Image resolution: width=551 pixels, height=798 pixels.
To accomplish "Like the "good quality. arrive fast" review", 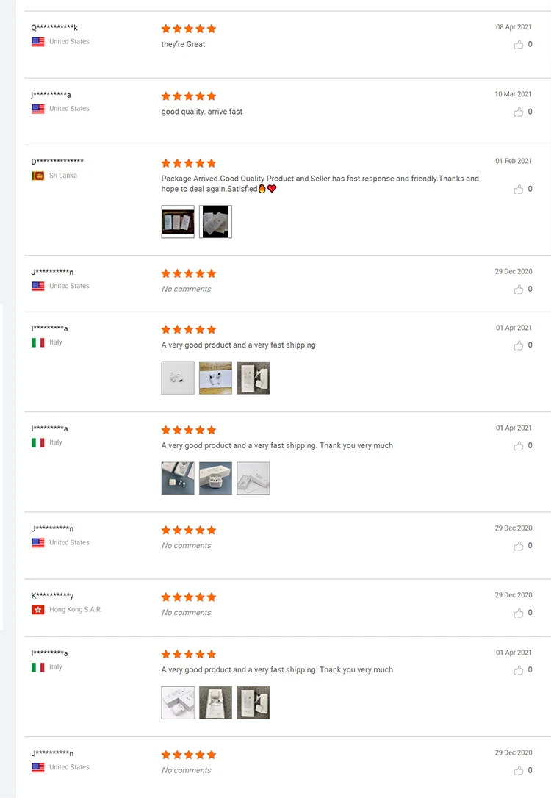I will pyautogui.click(x=519, y=112).
